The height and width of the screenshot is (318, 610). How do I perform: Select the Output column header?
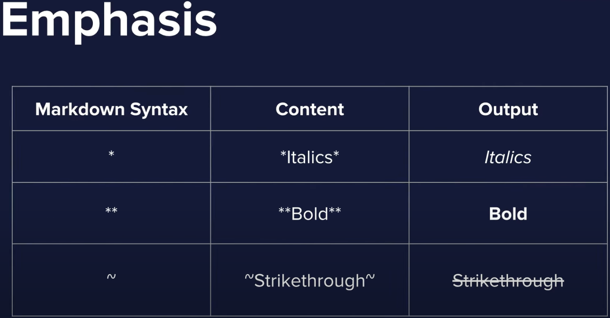point(508,109)
